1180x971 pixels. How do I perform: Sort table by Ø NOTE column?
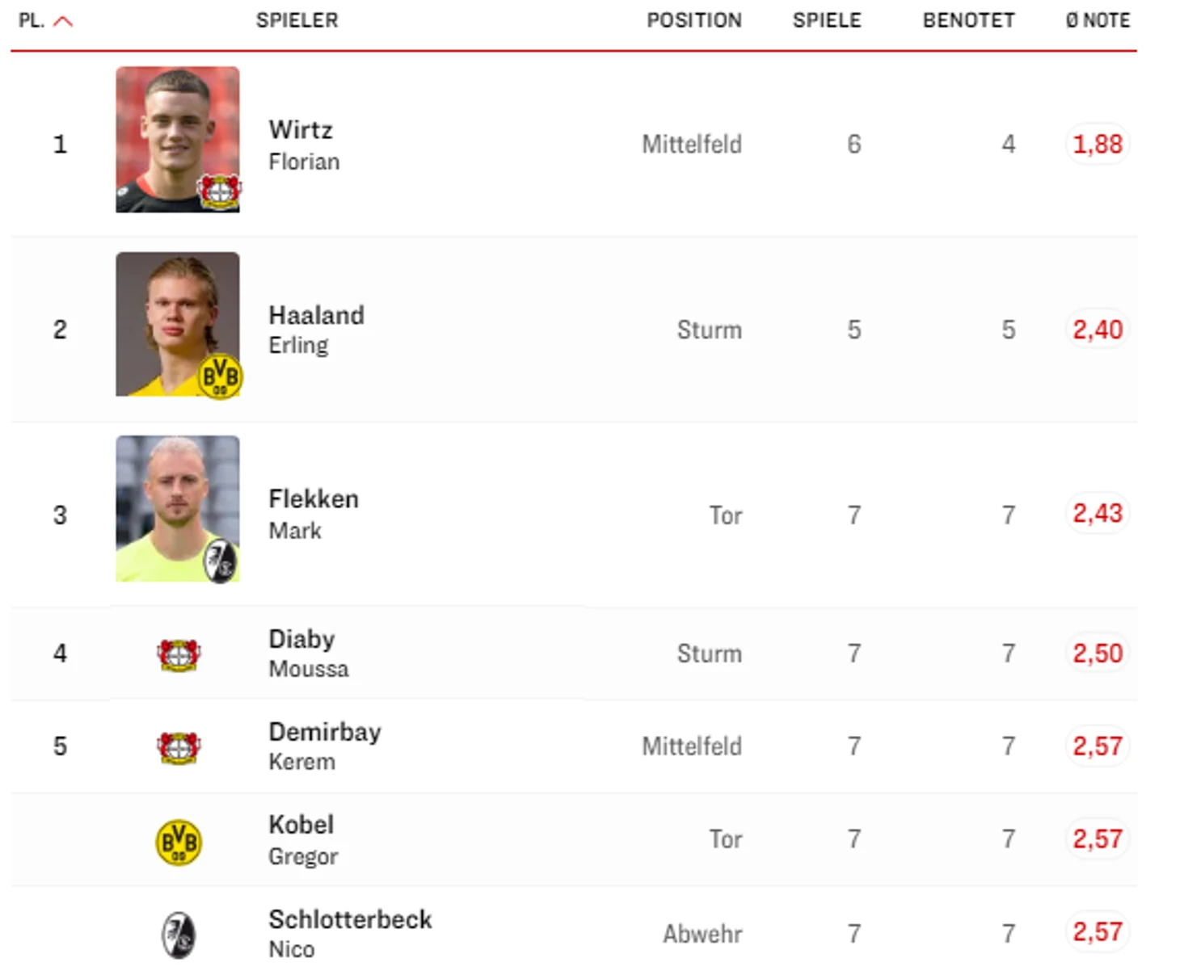[1097, 20]
